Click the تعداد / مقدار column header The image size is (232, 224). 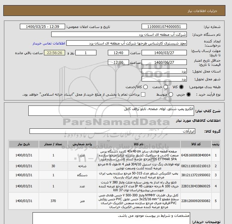pos(53,144)
